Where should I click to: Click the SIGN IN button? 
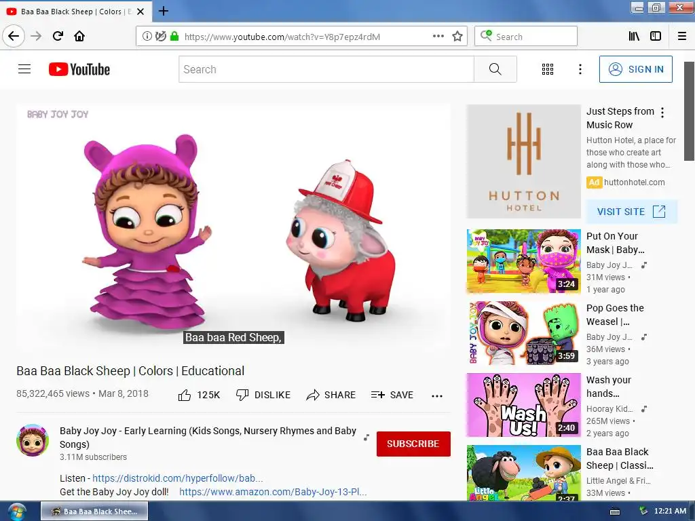(x=635, y=69)
